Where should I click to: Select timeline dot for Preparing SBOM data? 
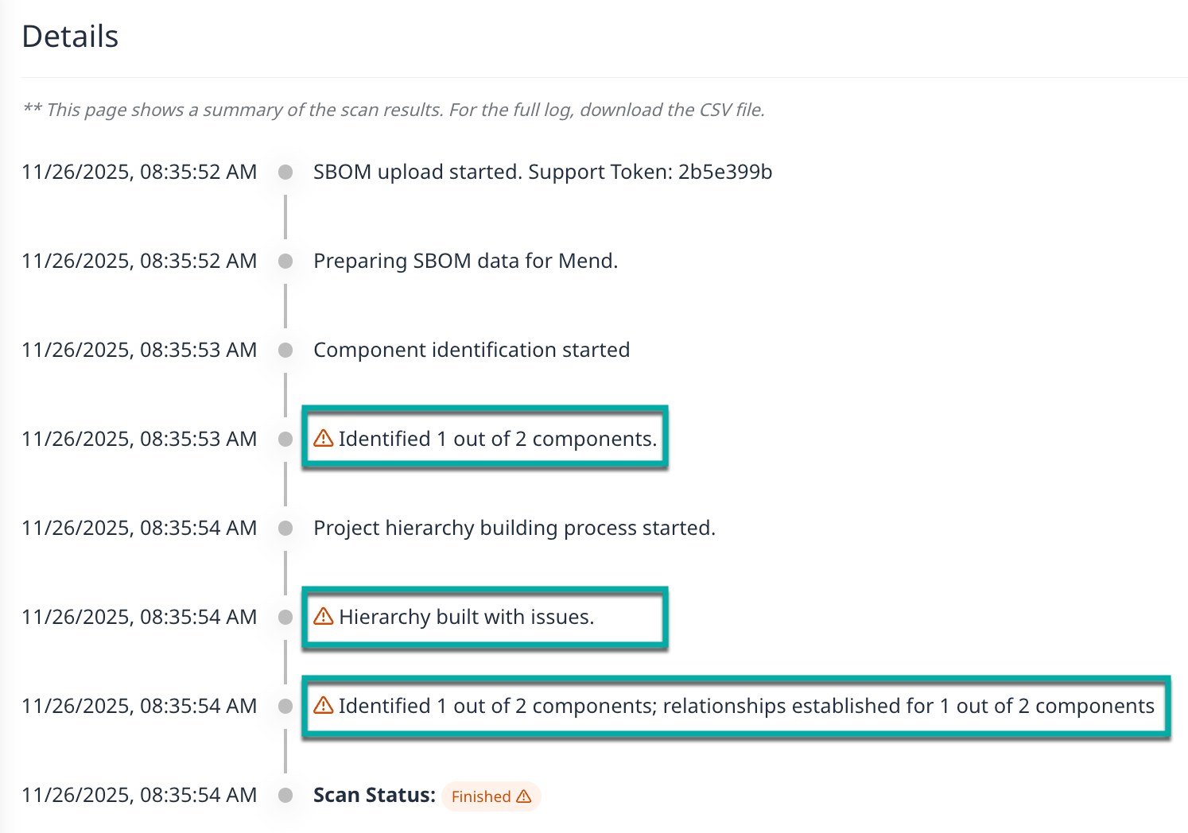click(285, 262)
